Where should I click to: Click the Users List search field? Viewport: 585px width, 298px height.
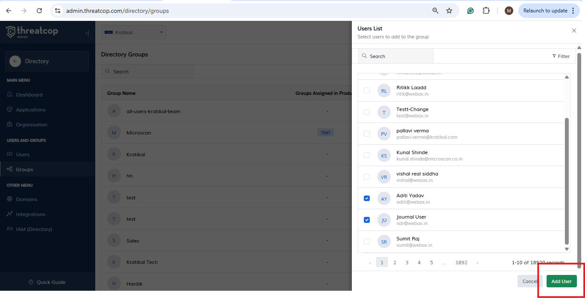pos(397,56)
